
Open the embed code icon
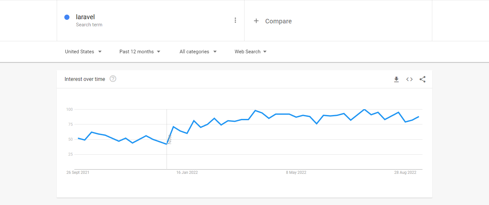pos(409,79)
